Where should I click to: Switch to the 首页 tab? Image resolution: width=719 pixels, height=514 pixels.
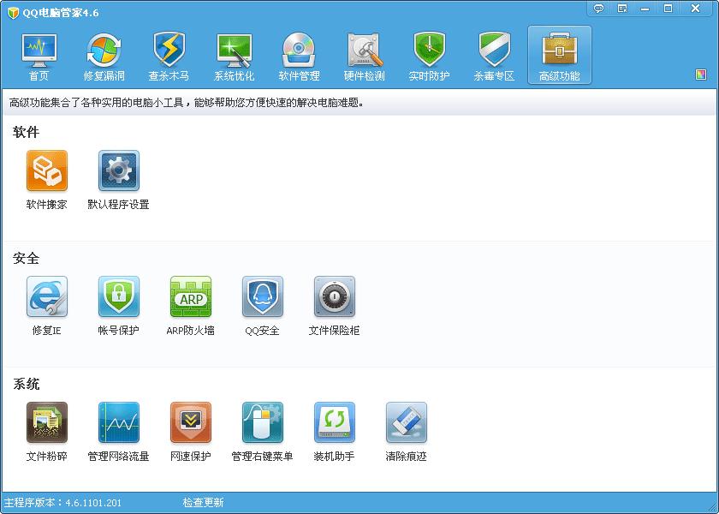39,57
